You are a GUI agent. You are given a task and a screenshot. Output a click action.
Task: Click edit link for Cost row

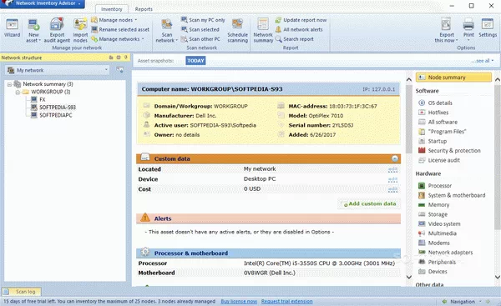click(x=392, y=189)
